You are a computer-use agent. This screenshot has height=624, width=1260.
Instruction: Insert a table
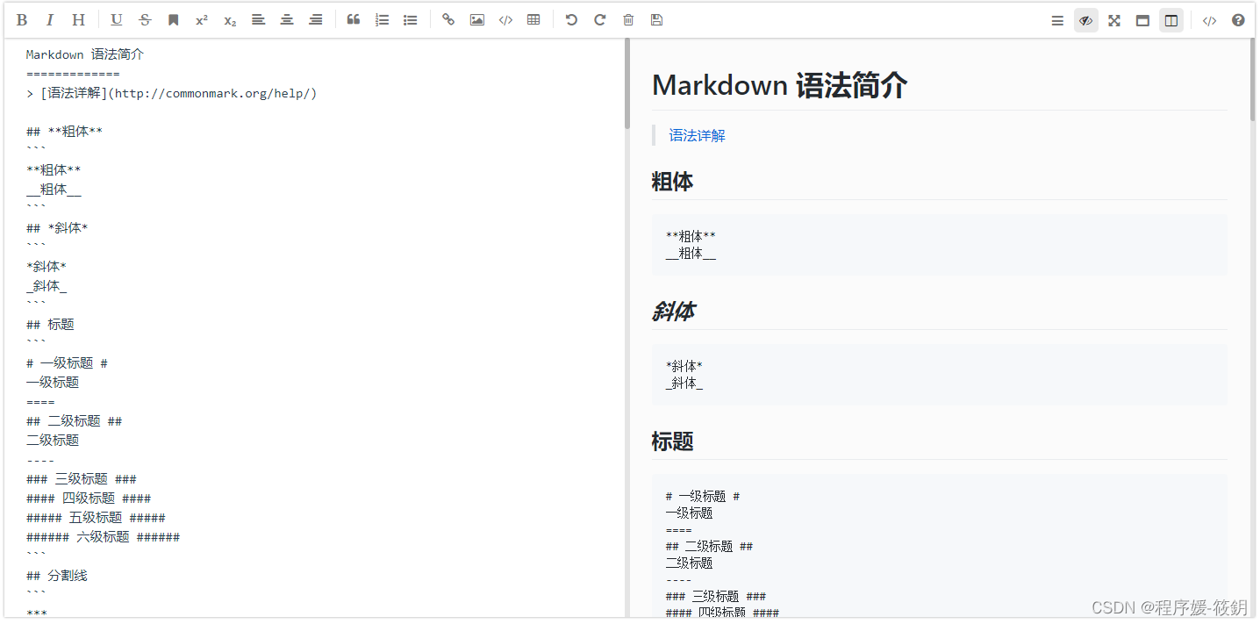(533, 20)
